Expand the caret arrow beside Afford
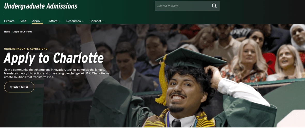Screen dimensions: 305x128 click(59, 21)
